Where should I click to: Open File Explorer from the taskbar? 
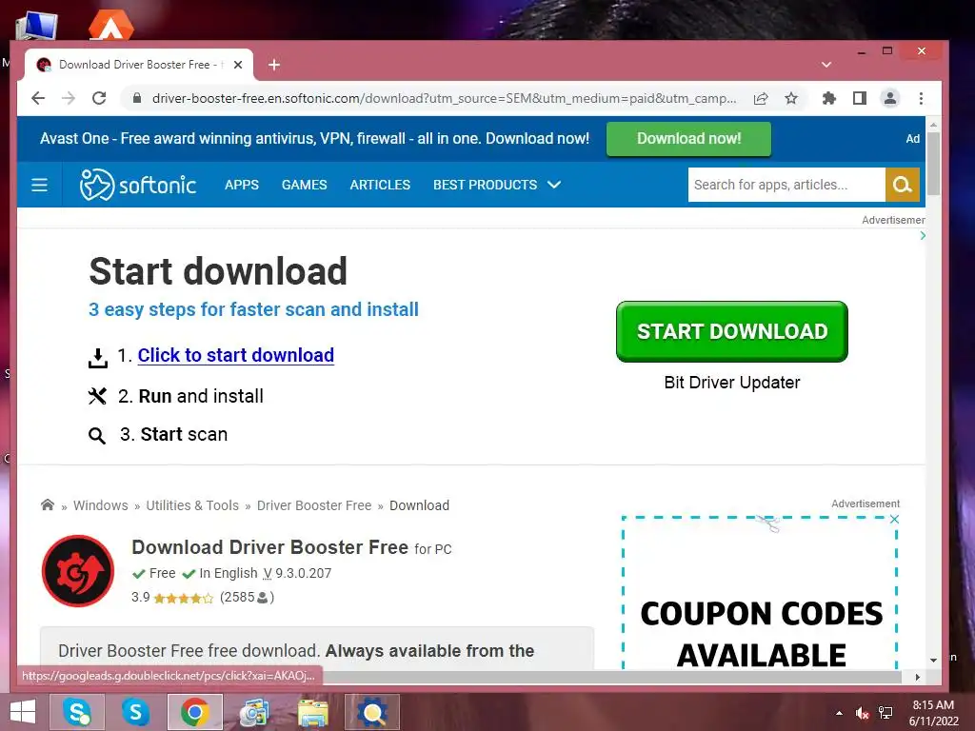click(312, 712)
